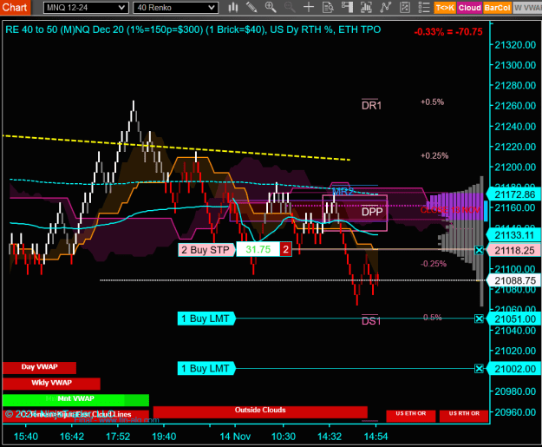Click the 21320.00 price axis label

[515, 44]
